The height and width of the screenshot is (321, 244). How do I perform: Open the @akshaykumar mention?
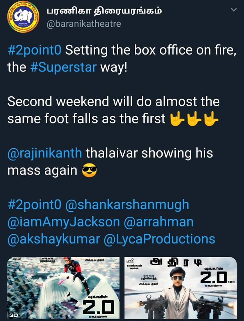point(53,239)
